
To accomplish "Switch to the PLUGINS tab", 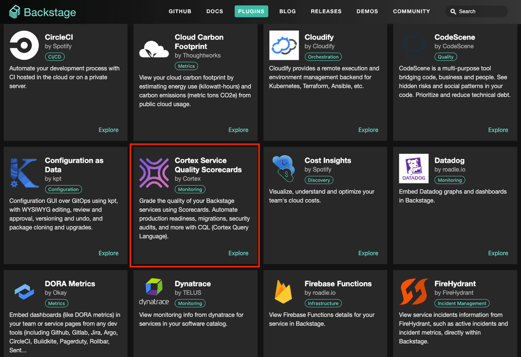I will (x=251, y=11).
